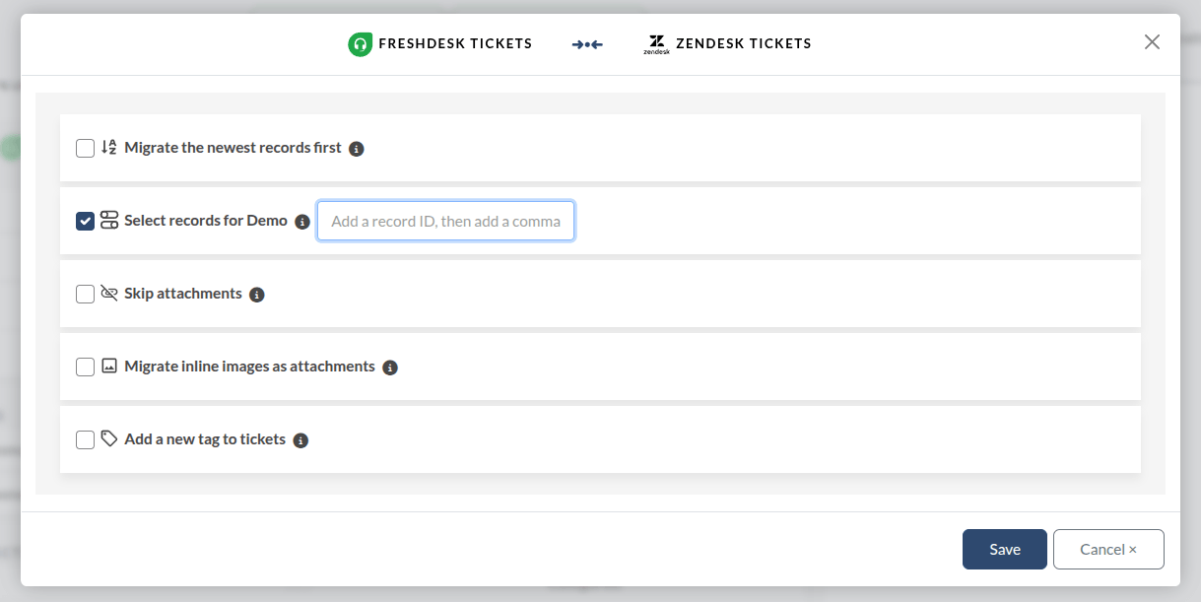1201x602 pixels.
Task: Click the merge arrows icon between platforms
Action: click(x=587, y=44)
